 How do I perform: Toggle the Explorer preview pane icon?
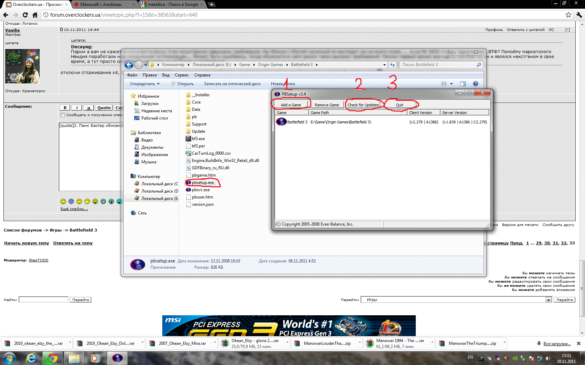463,84
